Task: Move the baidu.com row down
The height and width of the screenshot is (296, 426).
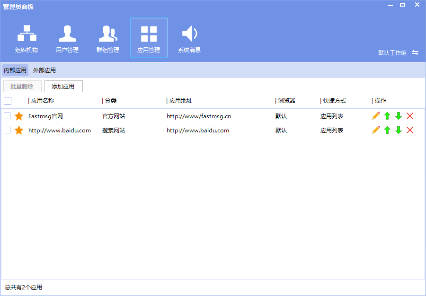Action: pos(399,130)
